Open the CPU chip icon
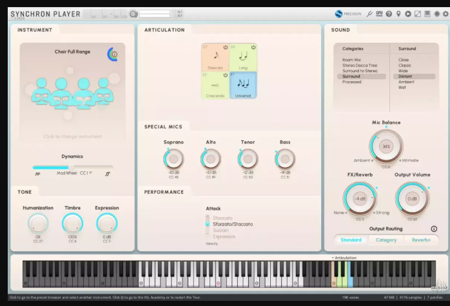 (x=437, y=14)
